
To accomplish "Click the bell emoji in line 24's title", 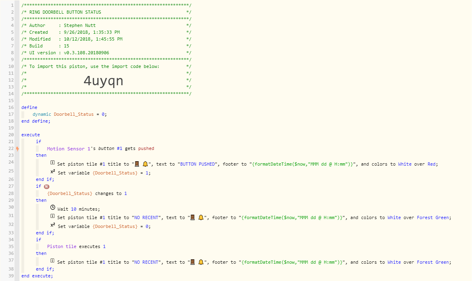I will (145, 164).
